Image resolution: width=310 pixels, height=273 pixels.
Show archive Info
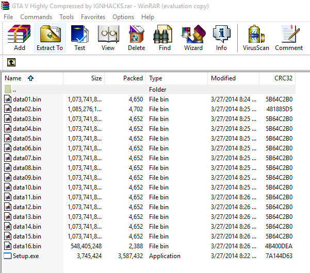221,38
